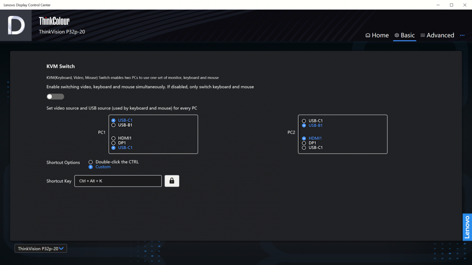This screenshot has height=265, width=472.
Task: Click the ThinkColour title text
Action: (x=54, y=21)
